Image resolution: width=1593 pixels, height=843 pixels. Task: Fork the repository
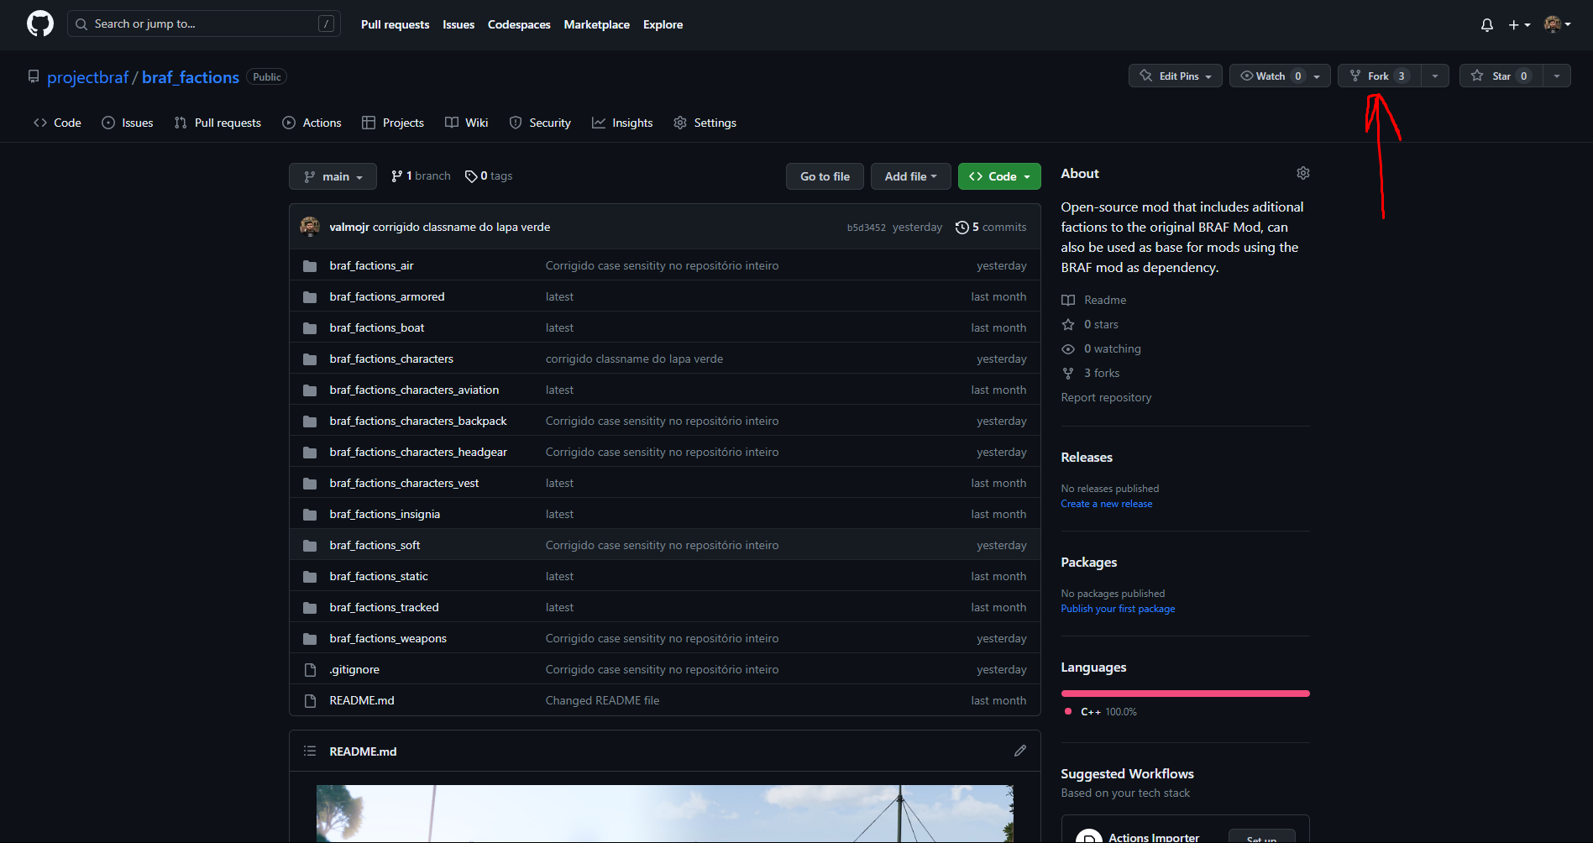pos(1379,76)
